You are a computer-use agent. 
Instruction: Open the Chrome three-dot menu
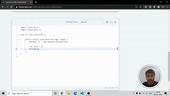tap(167, 7)
